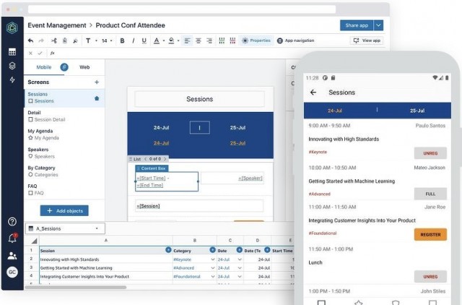Toggle italic text formatting

click(132, 40)
